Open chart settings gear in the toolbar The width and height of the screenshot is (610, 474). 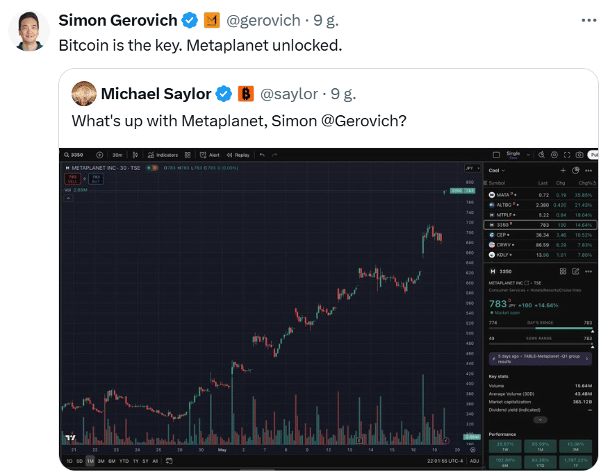[554, 155]
